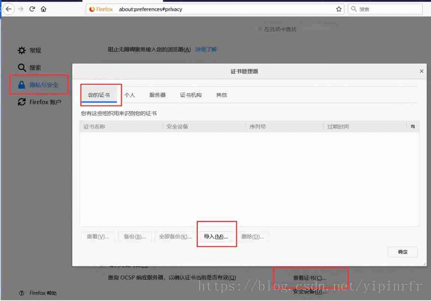Click the learn more link beside accessibility option

tap(206, 49)
